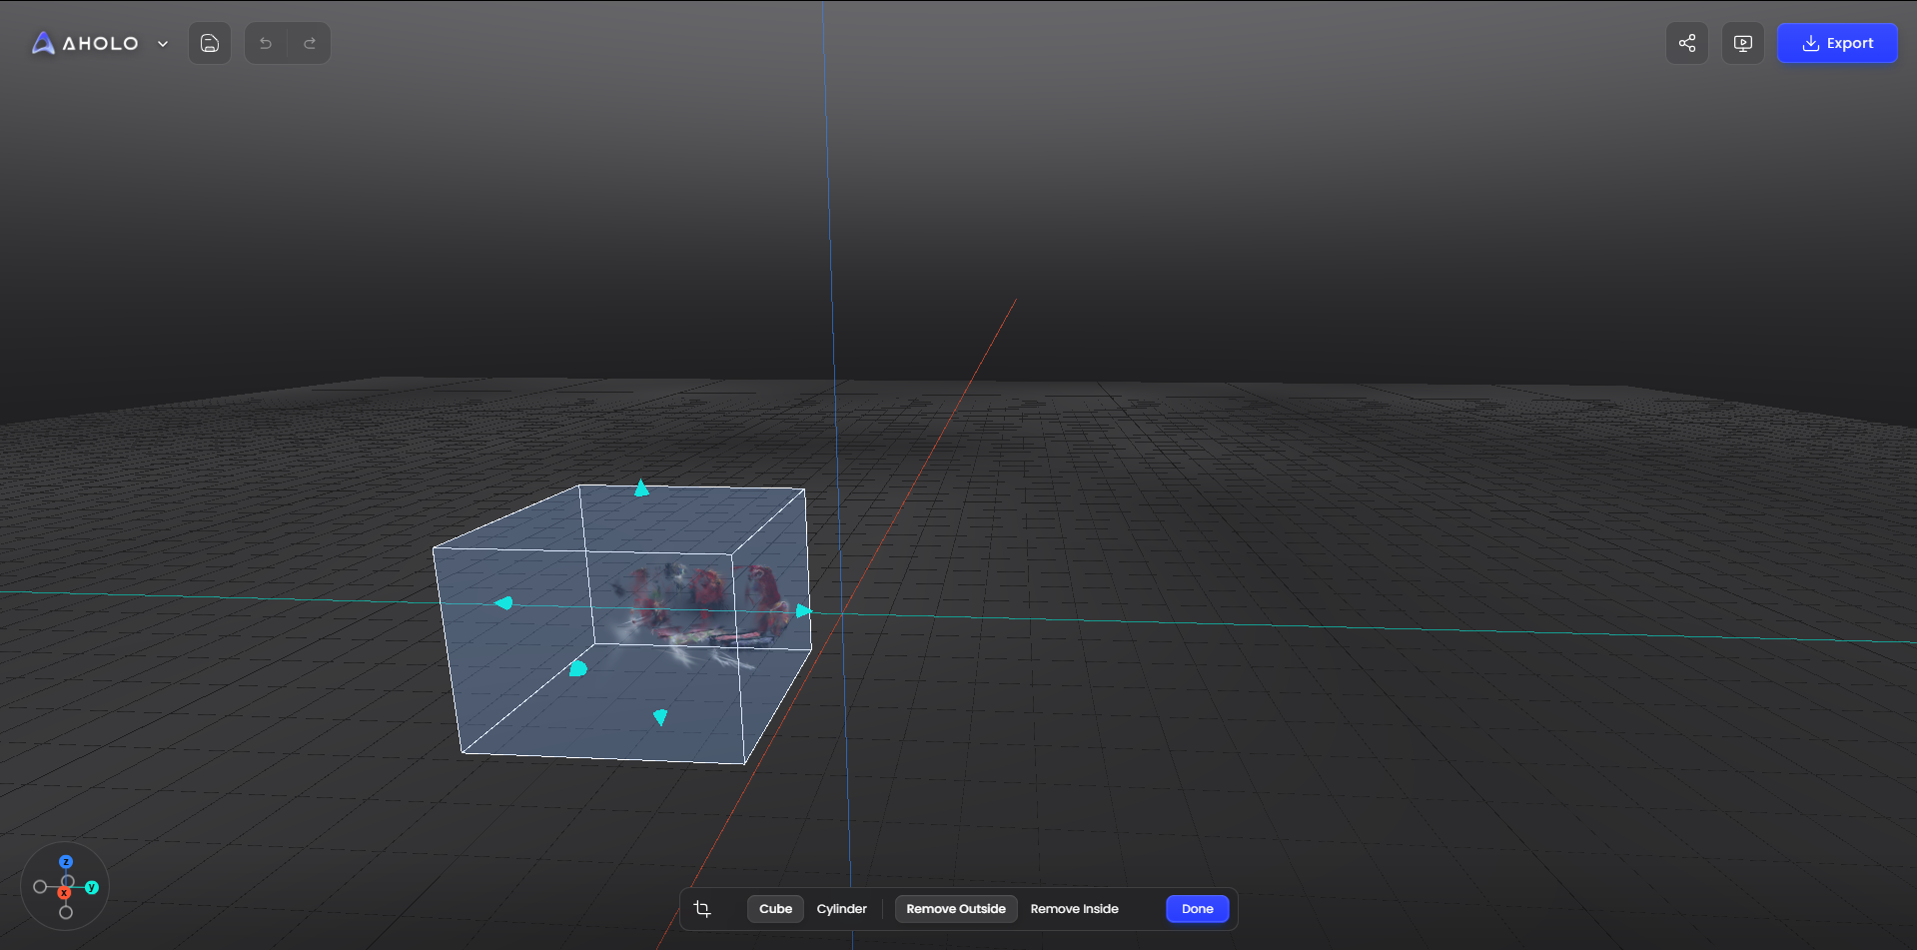This screenshot has height=950, width=1917.
Task: Snap view to the negative Z axis
Action: click(x=66, y=912)
